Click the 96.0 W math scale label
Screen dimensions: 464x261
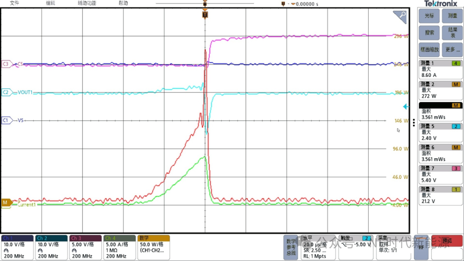pyautogui.click(x=400, y=149)
